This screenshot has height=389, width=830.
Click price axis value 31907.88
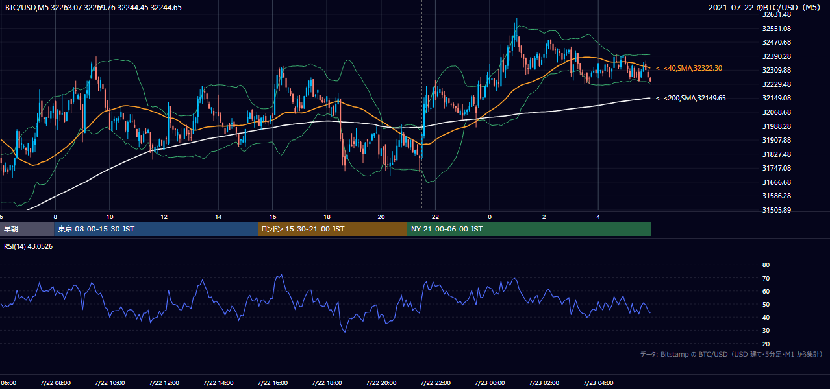777,140
